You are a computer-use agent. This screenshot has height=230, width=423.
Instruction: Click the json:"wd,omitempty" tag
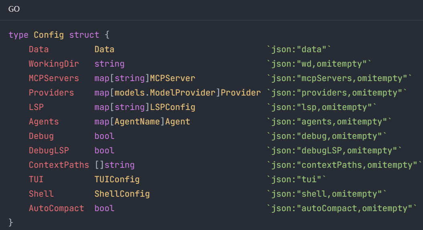[319, 64]
